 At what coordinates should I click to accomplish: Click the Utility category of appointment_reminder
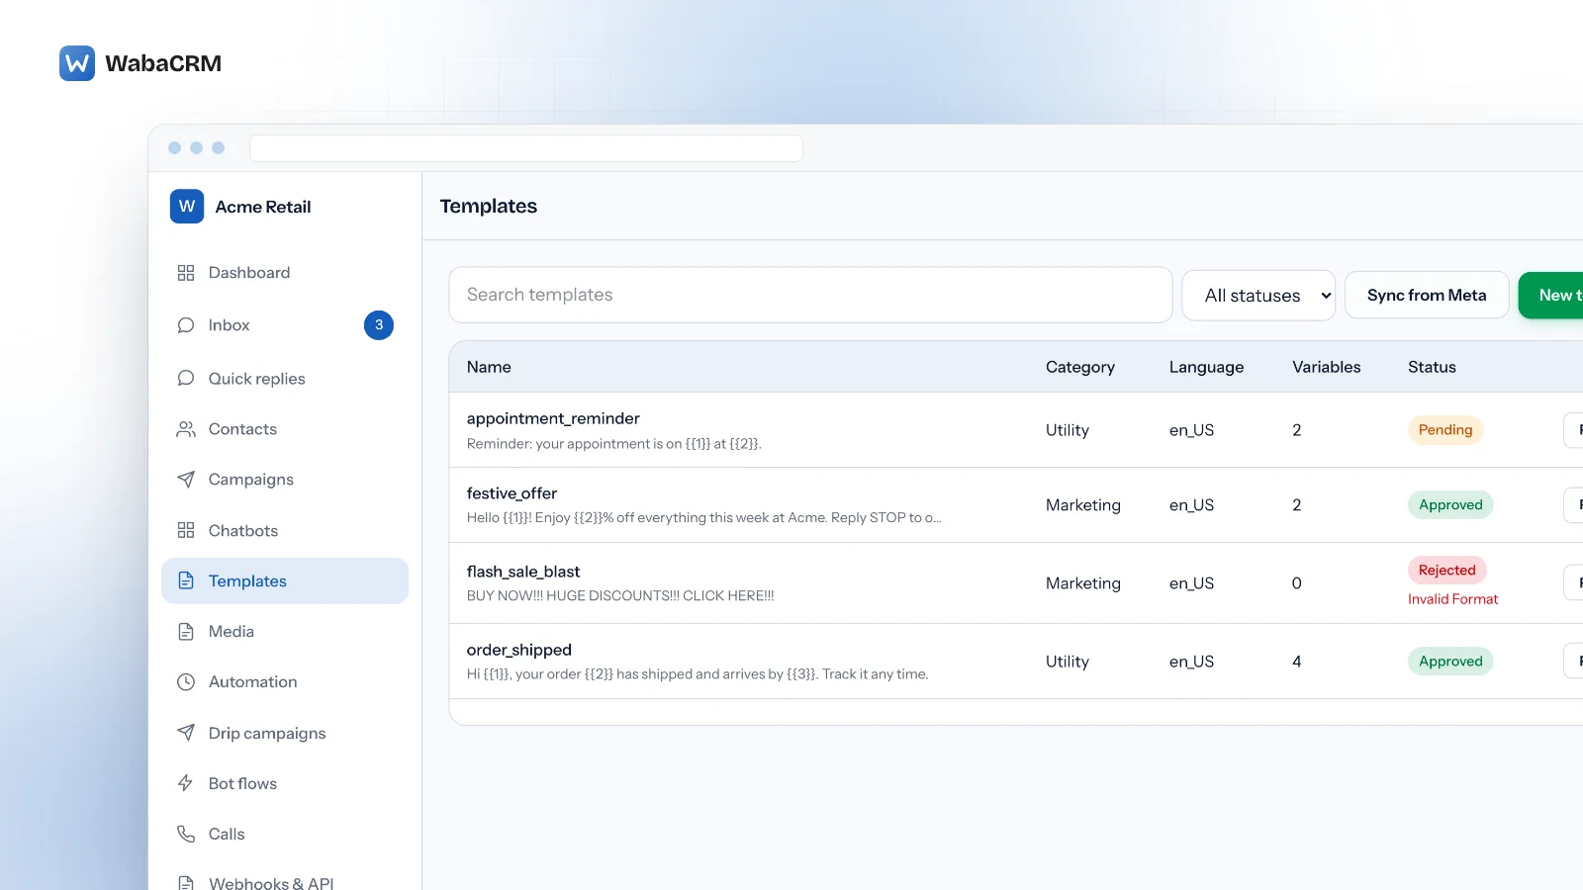[x=1068, y=430]
